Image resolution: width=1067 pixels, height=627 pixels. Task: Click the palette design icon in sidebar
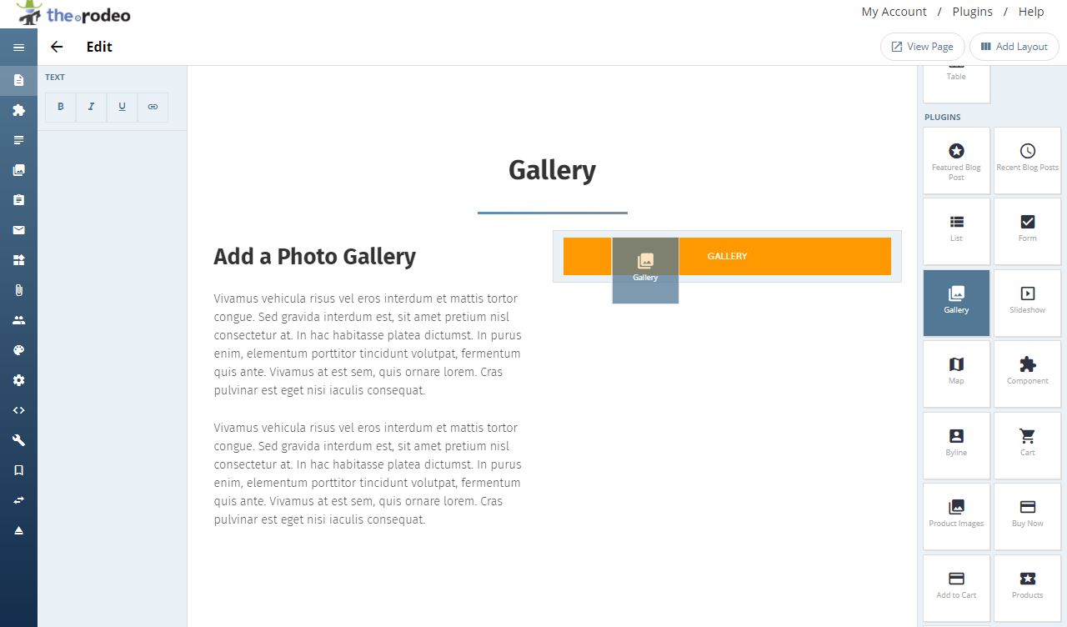click(x=18, y=350)
